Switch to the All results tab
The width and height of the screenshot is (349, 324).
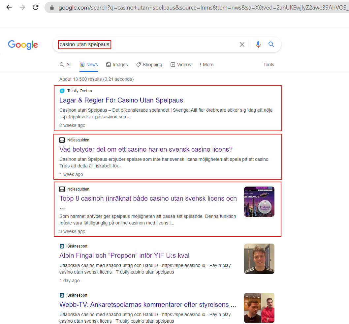(x=66, y=65)
